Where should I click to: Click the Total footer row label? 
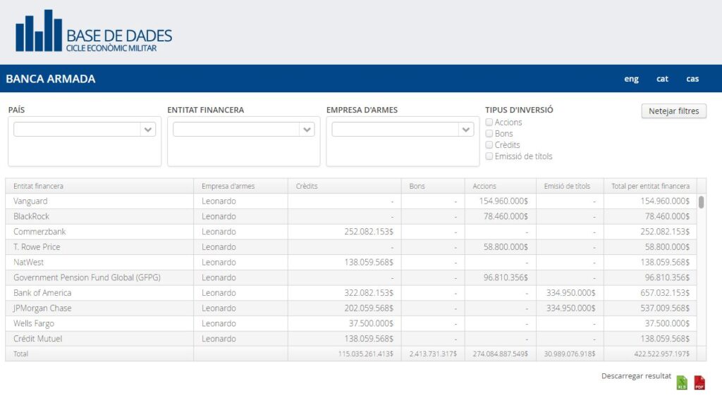tap(20, 354)
